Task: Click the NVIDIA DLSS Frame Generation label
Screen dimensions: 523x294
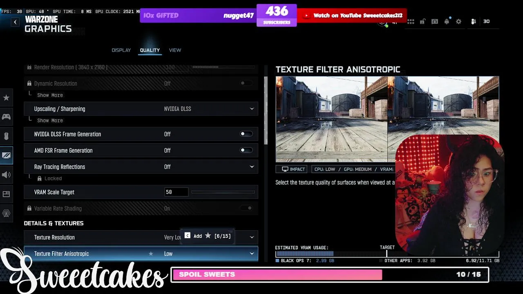Action: click(x=67, y=134)
